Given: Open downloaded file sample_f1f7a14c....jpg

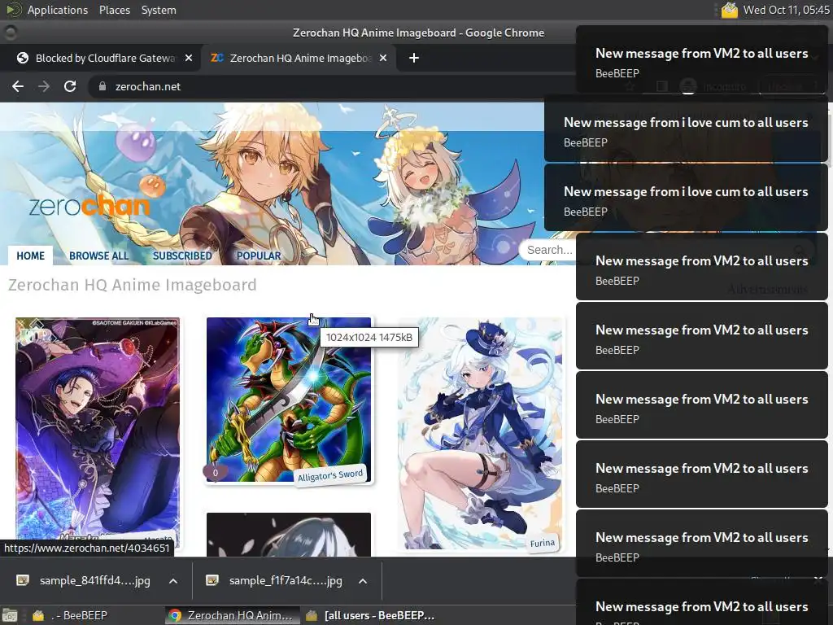Looking at the screenshot, I should 286,581.
